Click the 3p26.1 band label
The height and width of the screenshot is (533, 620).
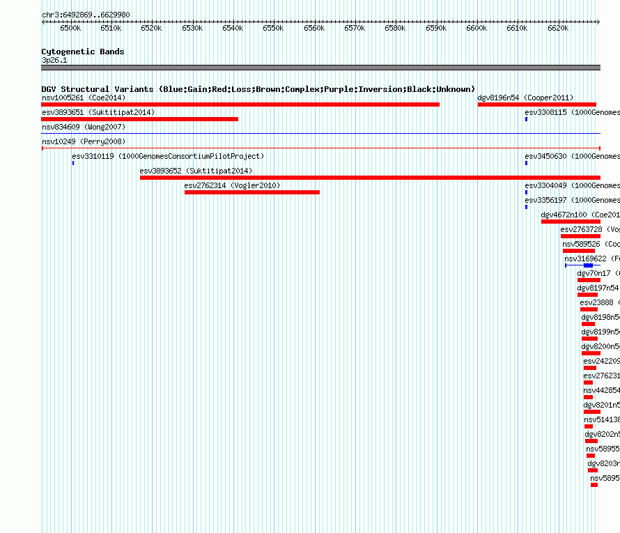(54, 60)
